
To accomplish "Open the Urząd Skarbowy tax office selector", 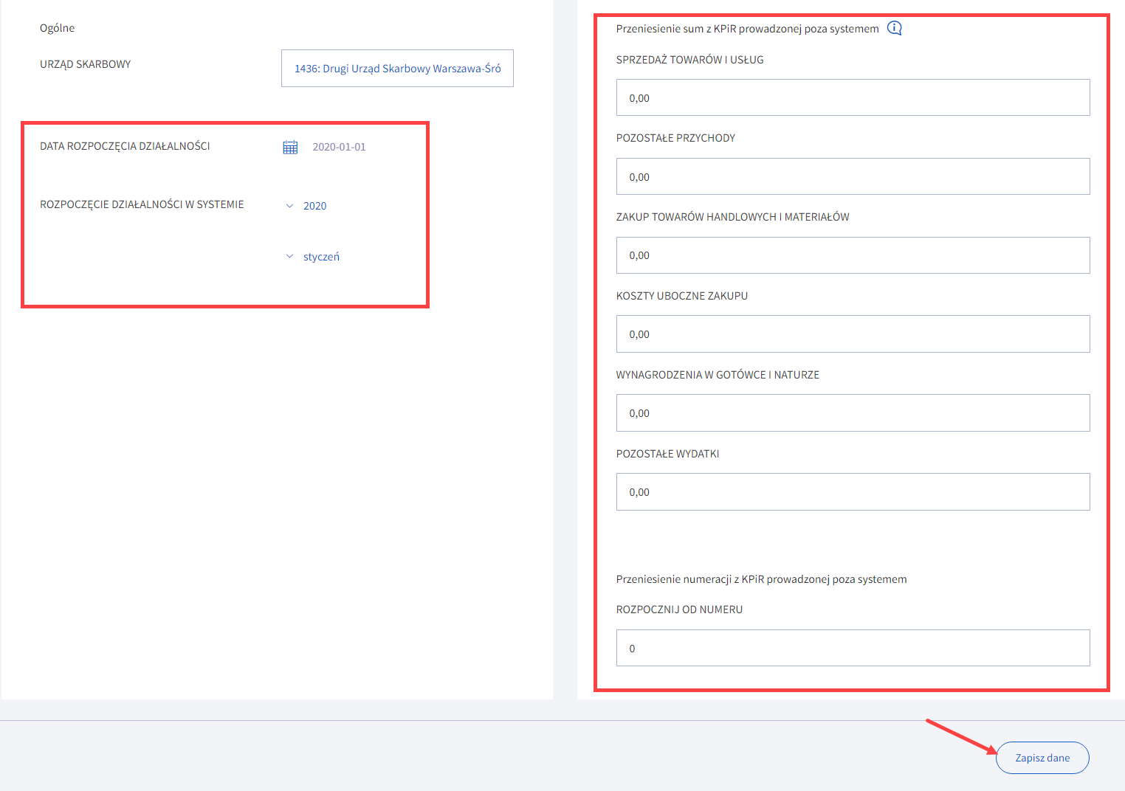I will pos(397,69).
